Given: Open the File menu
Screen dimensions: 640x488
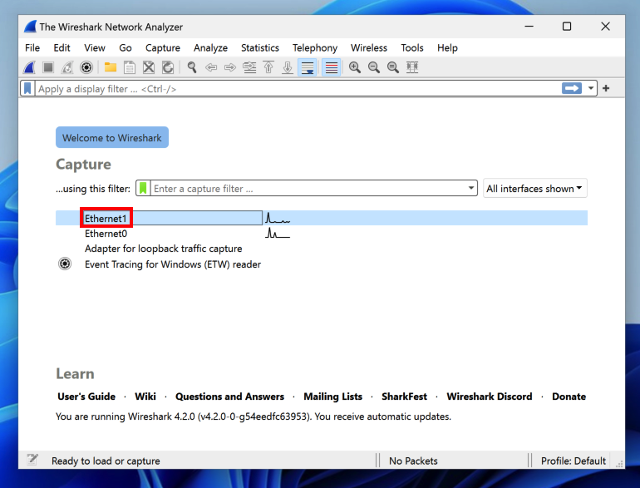Looking at the screenshot, I should click(32, 47).
